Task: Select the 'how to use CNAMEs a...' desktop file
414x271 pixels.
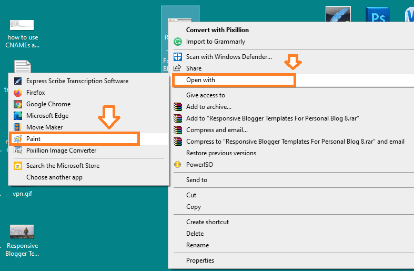Action: pos(22,34)
